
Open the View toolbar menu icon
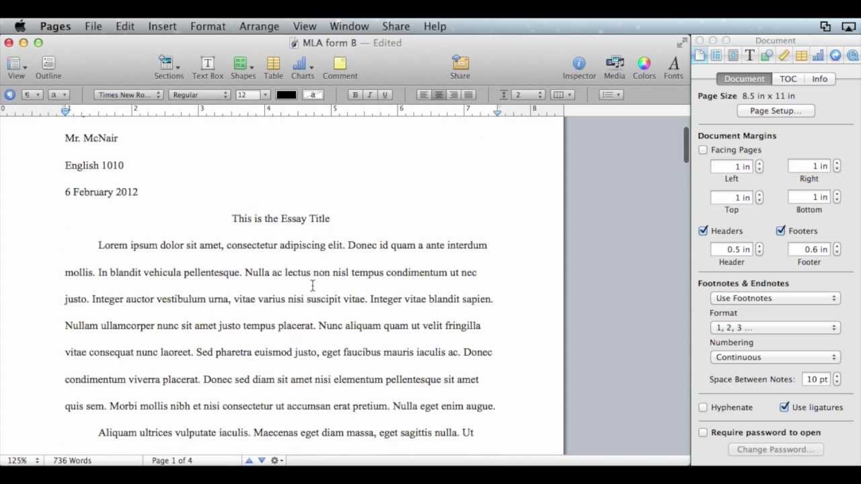[x=16, y=64]
